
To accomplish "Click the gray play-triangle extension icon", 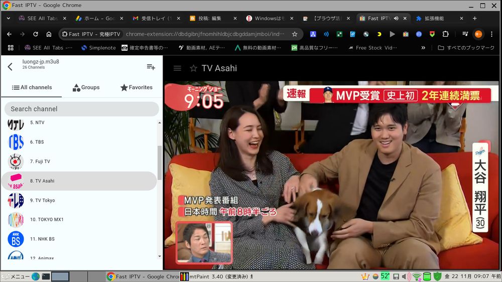I will [x=392, y=34].
